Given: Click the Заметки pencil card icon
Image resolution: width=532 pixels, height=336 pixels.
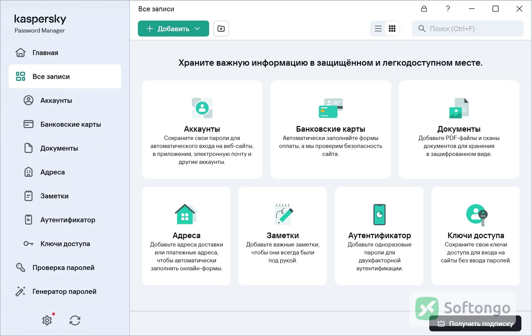Looking at the screenshot, I should click(x=283, y=214).
